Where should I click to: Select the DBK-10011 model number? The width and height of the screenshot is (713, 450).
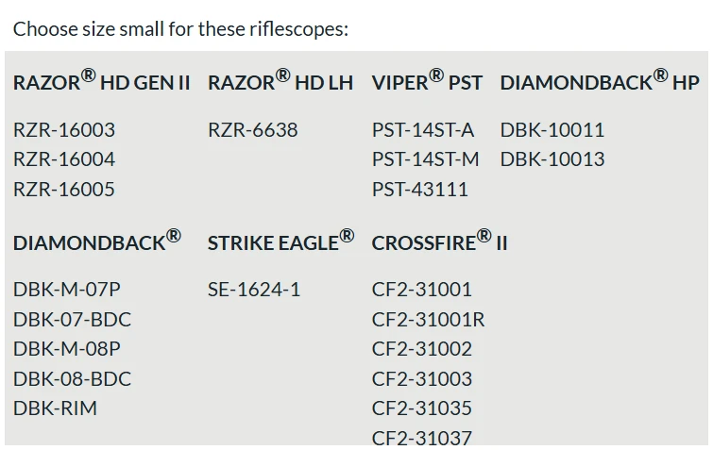[552, 129]
